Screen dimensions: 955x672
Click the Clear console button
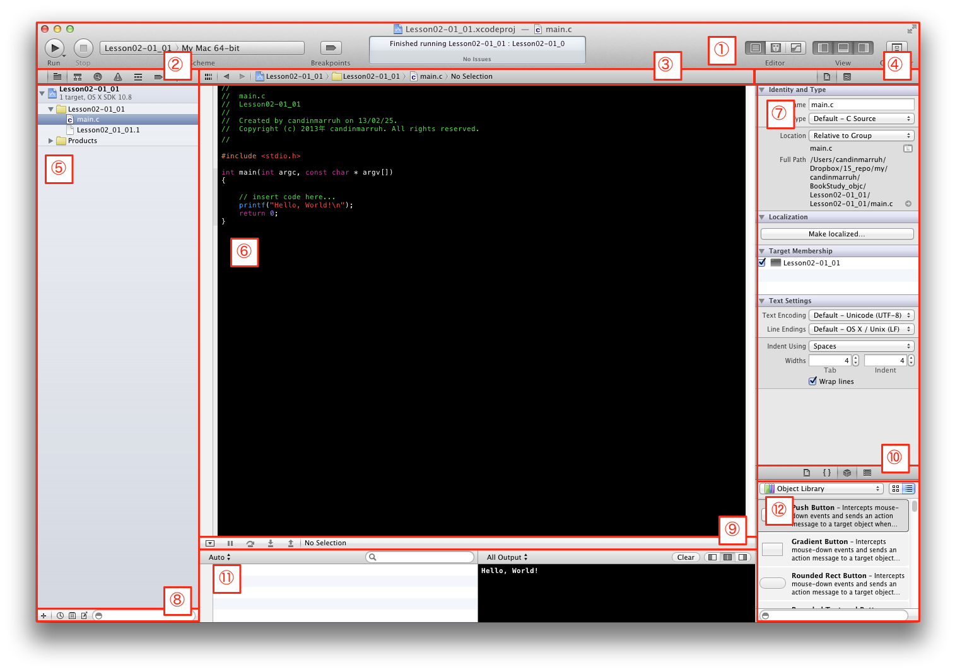(686, 557)
